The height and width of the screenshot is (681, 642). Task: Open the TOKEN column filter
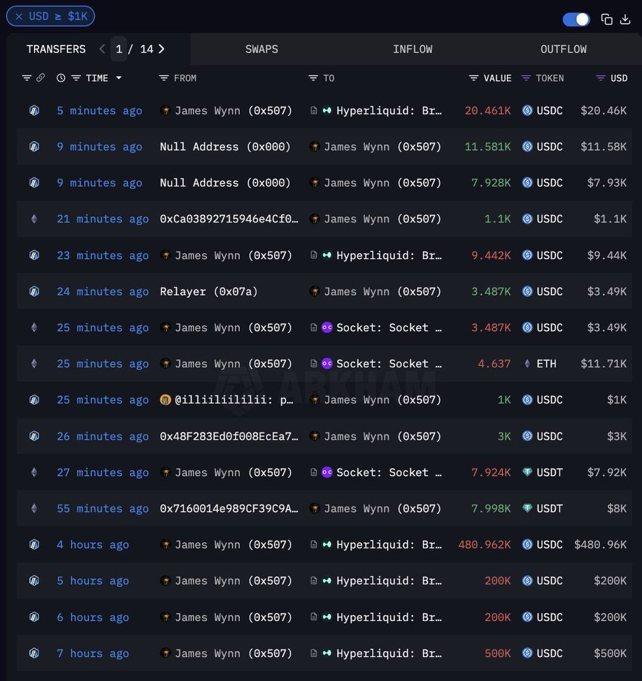point(526,78)
